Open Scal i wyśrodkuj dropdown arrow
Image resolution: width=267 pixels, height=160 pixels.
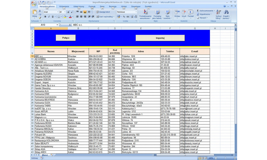(x=114, y=17)
